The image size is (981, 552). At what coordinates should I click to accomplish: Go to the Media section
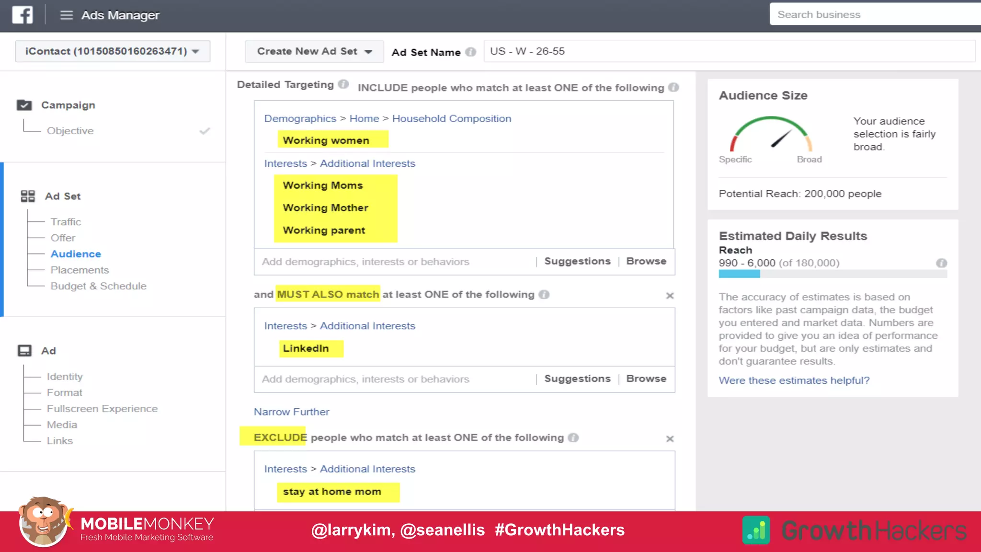tap(62, 425)
